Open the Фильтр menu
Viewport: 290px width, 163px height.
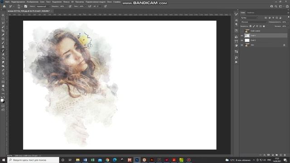click(67, 2)
